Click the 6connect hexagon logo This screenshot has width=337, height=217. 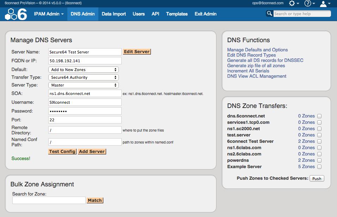tap(16, 14)
